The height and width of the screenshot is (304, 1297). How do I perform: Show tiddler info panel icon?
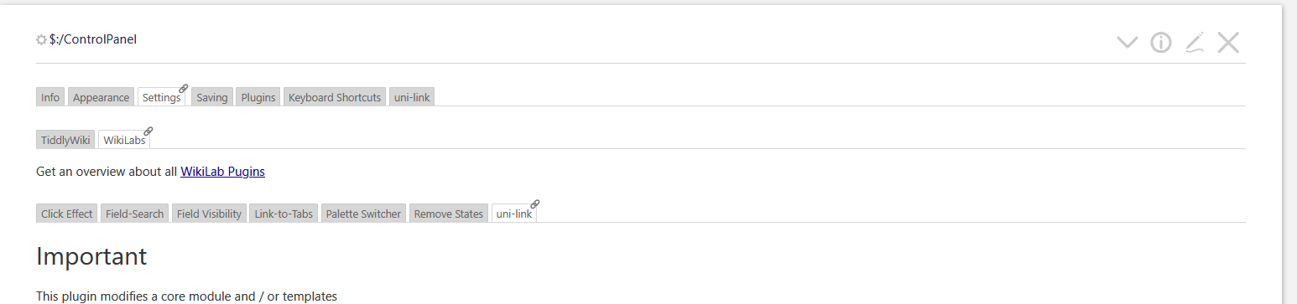[1160, 43]
